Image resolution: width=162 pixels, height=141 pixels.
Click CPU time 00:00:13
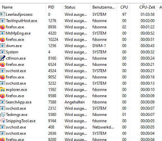coord(148,83)
